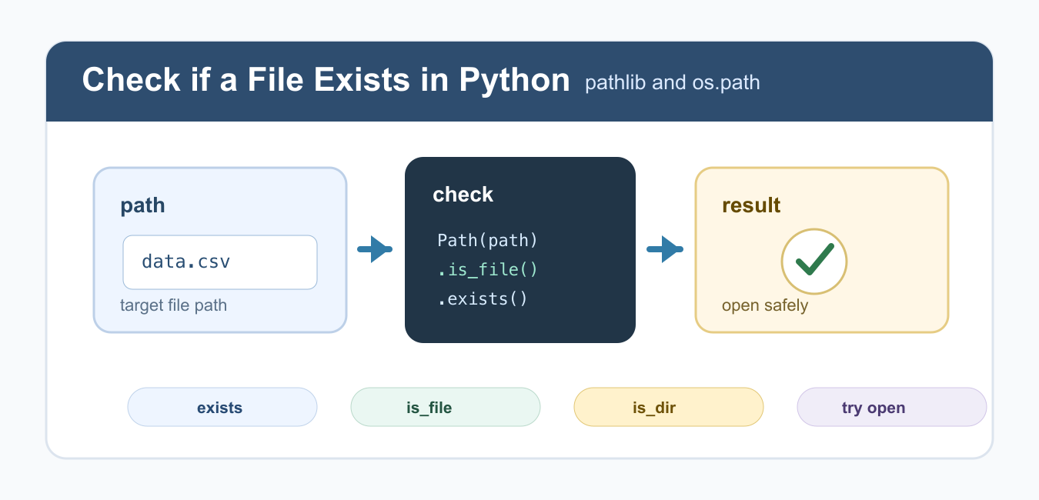Viewport: 1039px width, 500px height.
Task: Select the exists pill
Action: tap(222, 407)
